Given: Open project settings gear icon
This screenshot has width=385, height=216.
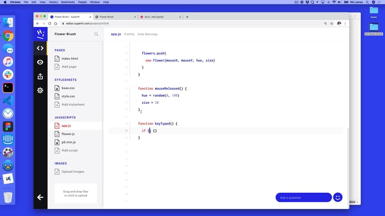Looking at the screenshot, I should 40,90.
